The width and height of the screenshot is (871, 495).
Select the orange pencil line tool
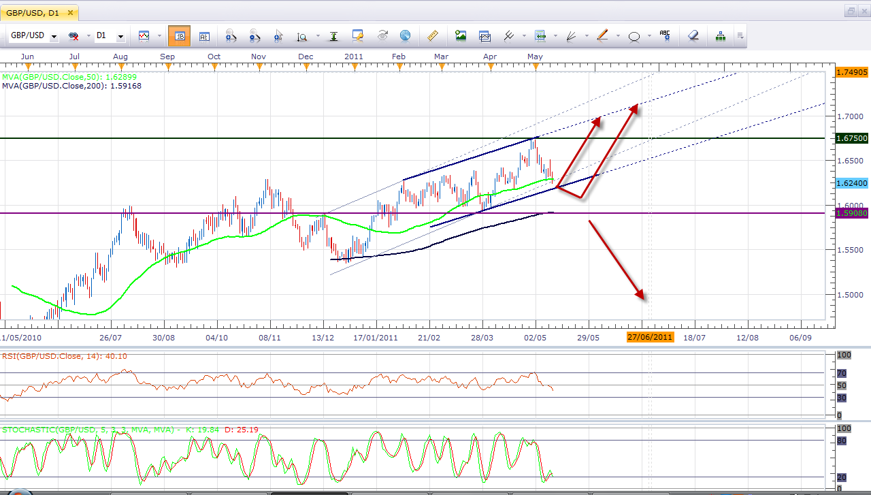pos(602,35)
